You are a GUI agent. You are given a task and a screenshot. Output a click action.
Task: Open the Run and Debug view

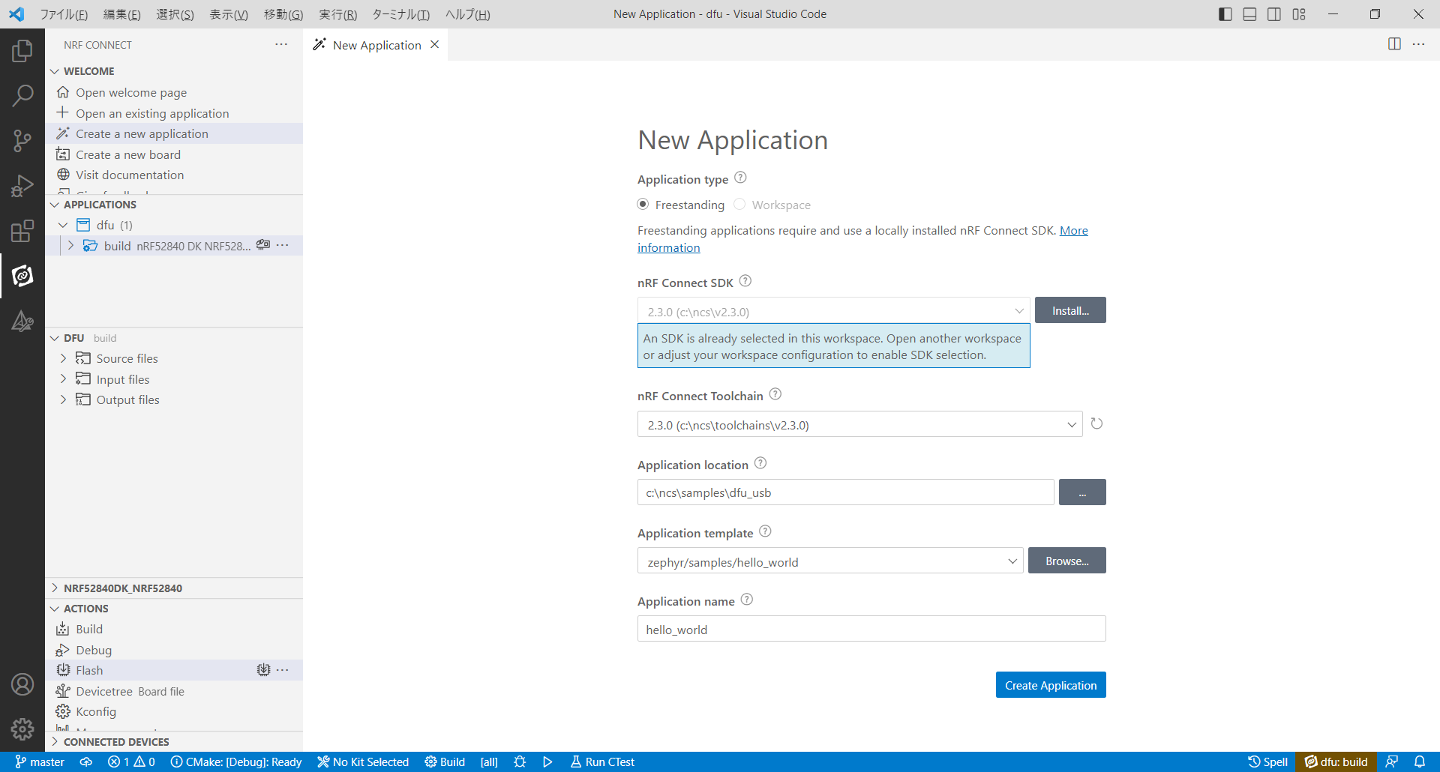(22, 186)
